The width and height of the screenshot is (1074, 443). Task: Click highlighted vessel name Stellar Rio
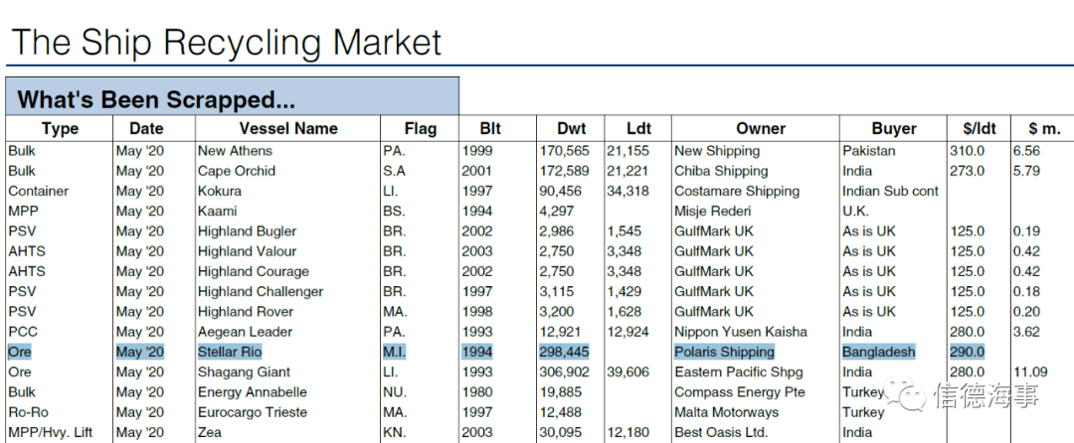(230, 352)
